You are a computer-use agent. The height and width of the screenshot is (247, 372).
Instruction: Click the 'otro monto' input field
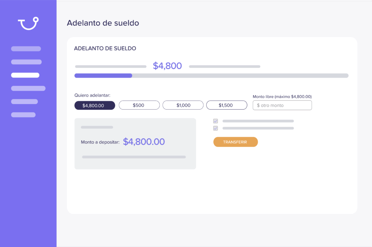click(282, 106)
